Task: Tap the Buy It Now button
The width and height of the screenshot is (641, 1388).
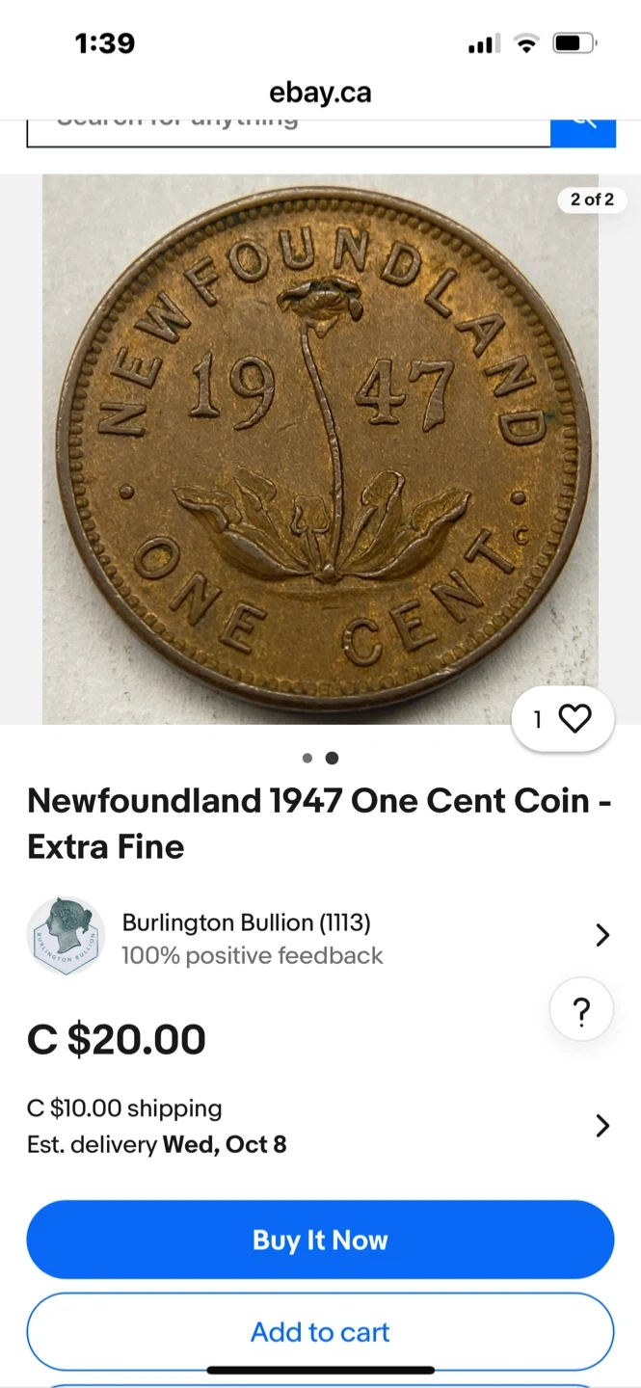Action: 320,1240
